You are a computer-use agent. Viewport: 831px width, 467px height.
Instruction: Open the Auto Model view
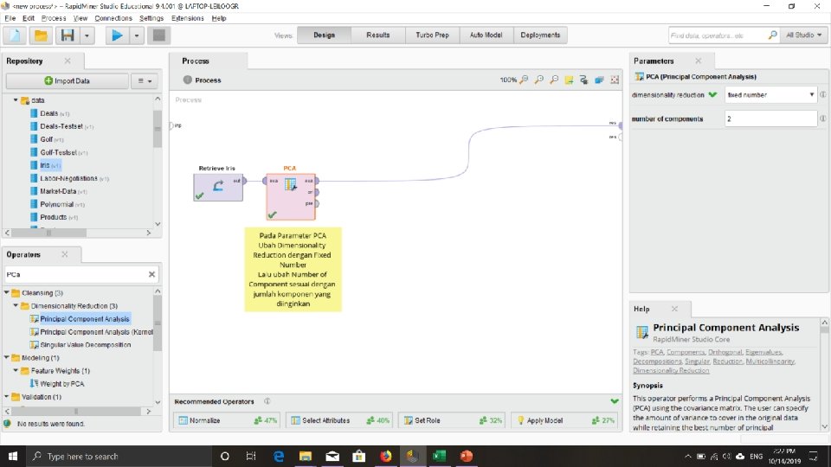[486, 35]
